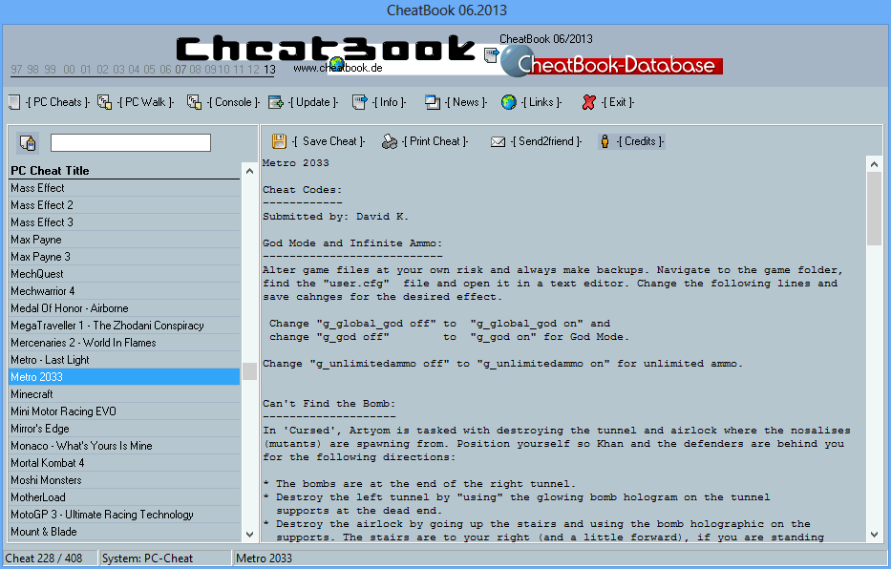Select MegaTraveller 1 - The Zhodani Conspiracy
Screen dimensions: 891x569
(124, 326)
